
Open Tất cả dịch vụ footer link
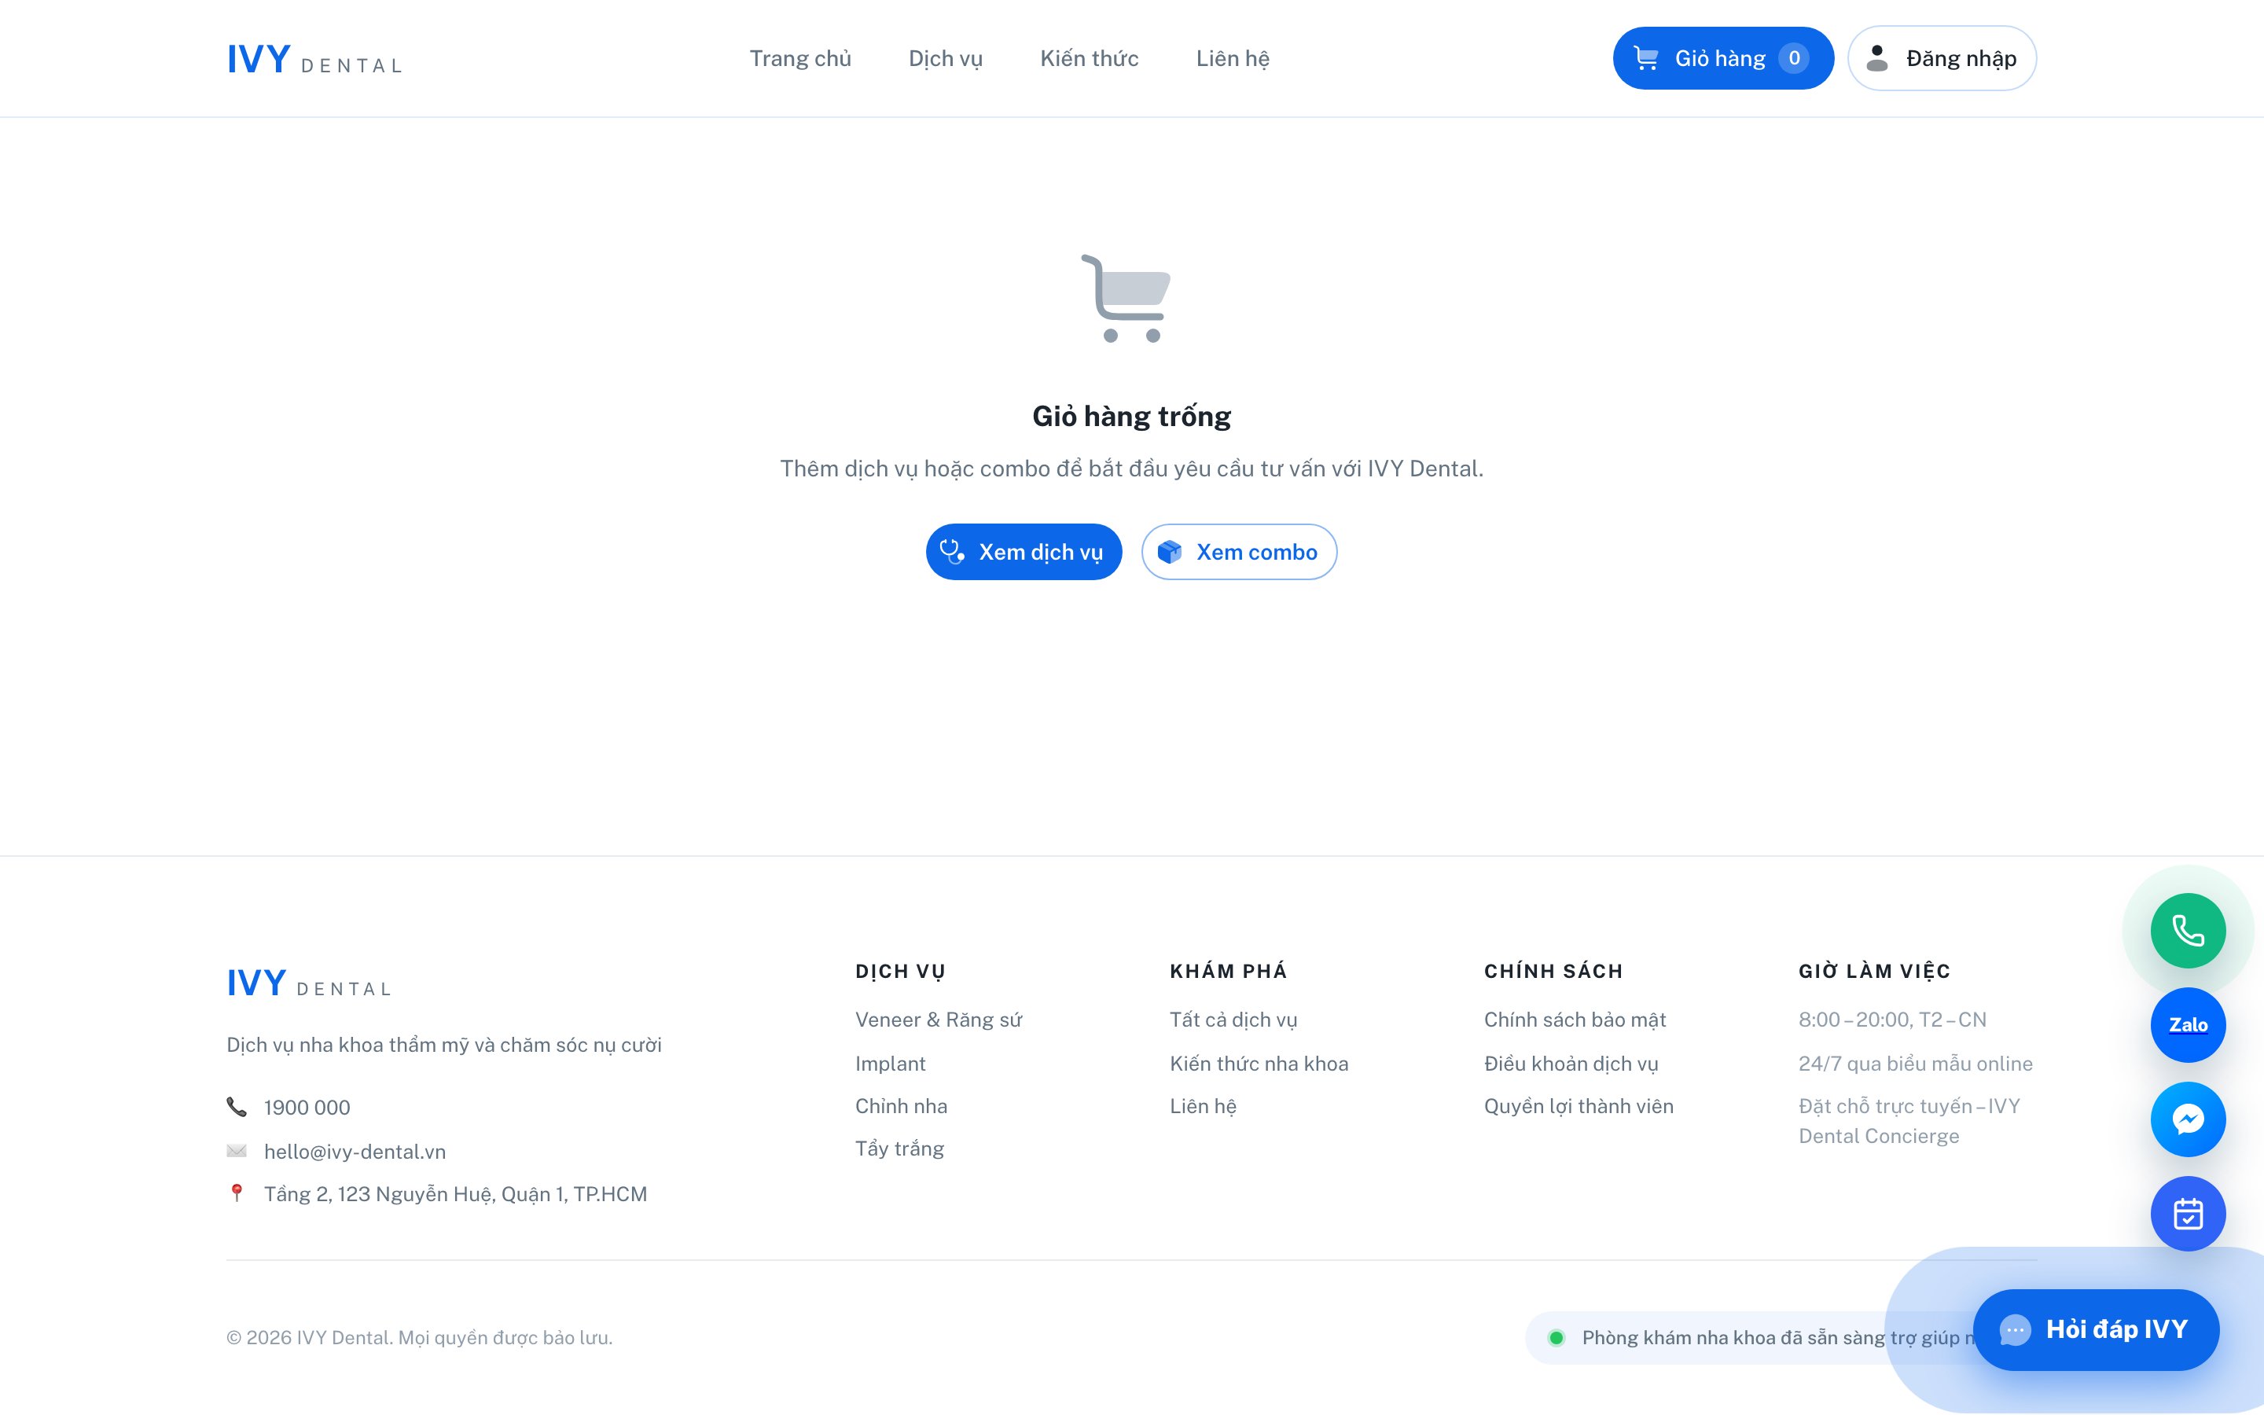pos(1233,1020)
